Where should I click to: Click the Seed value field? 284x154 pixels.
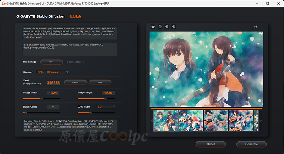coord(53,83)
